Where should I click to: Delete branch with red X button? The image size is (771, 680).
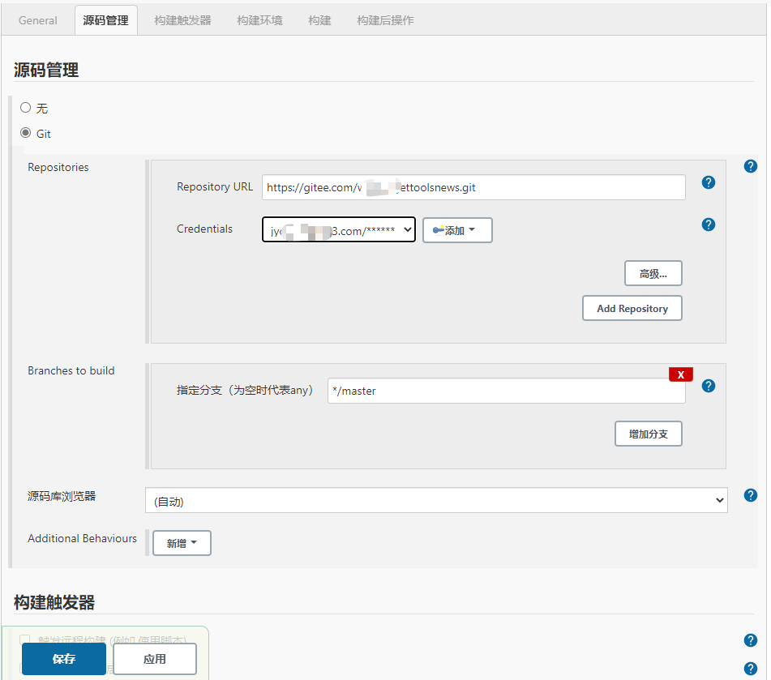pos(680,374)
